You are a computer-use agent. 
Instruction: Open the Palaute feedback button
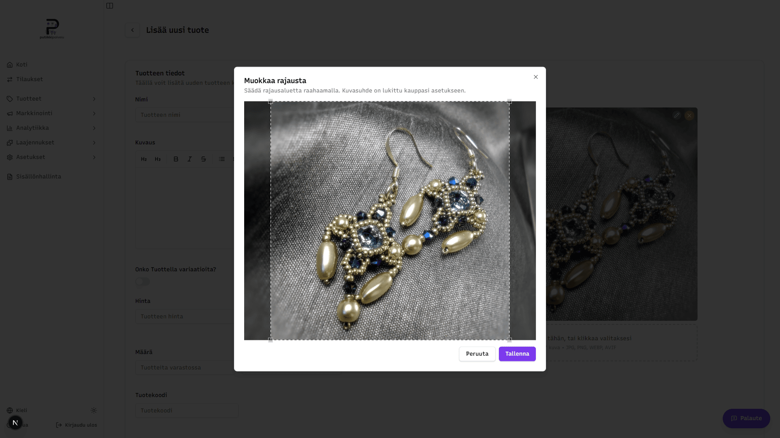tap(746, 419)
